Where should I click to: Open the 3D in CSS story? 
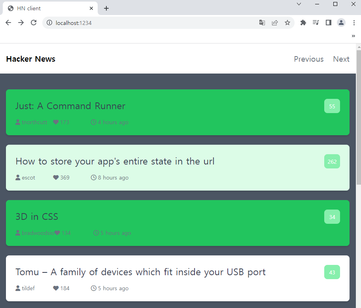tap(37, 217)
